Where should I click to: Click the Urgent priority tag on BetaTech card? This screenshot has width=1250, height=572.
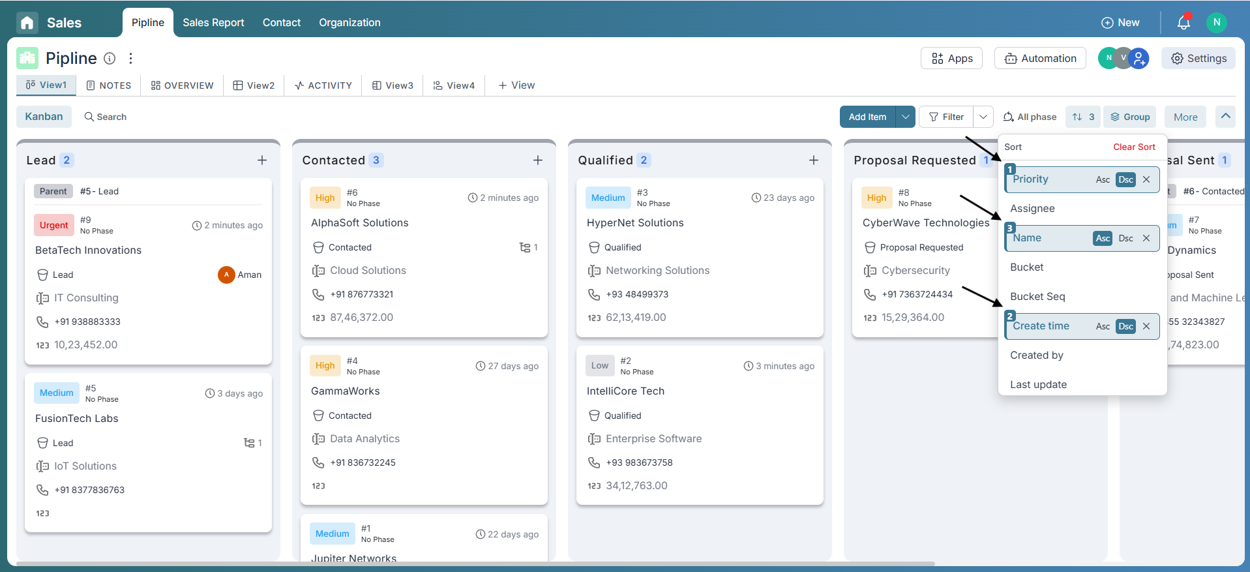tap(53, 225)
